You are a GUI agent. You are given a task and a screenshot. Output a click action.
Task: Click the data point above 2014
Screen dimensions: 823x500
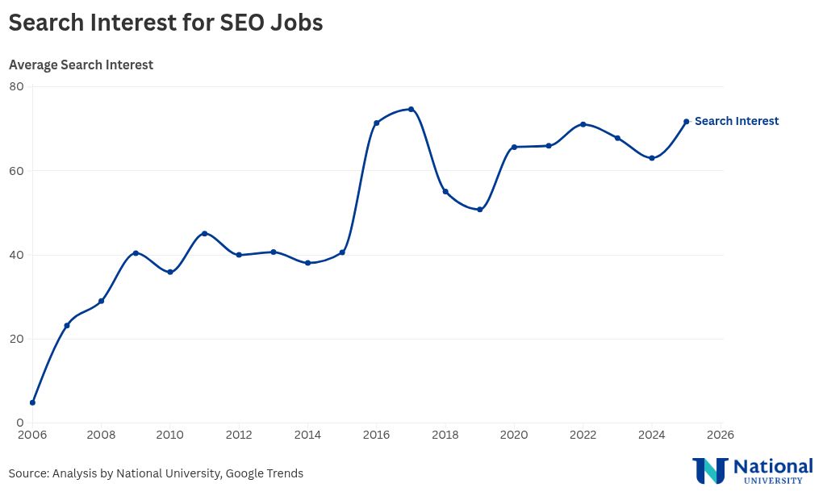[307, 263]
